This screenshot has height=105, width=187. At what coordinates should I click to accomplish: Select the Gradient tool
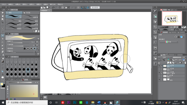pos(2,62)
